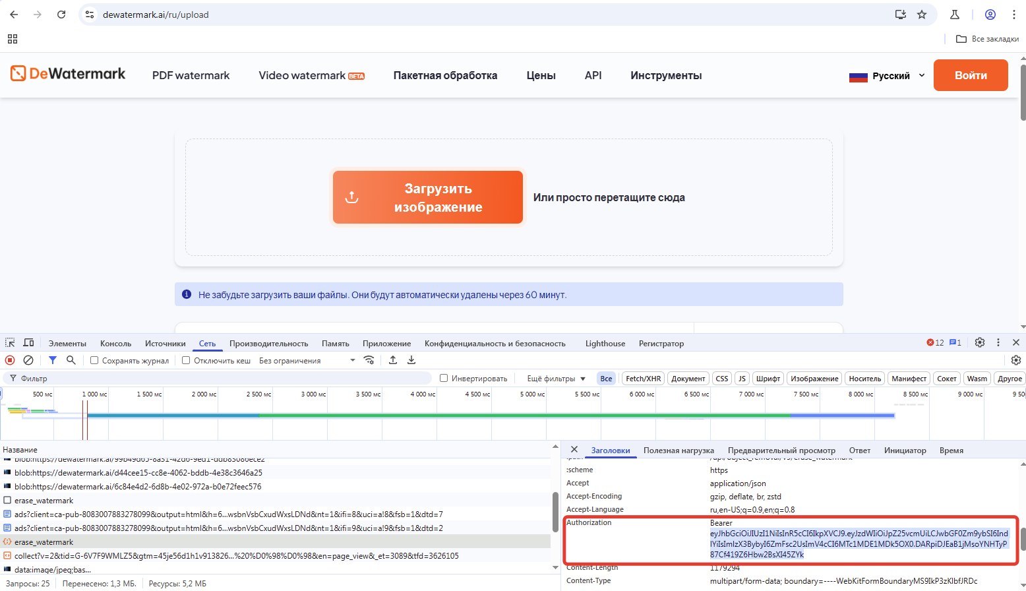Image resolution: width=1026 pixels, height=591 pixels.
Task: Import HAR file upload icon
Action: pyautogui.click(x=393, y=360)
